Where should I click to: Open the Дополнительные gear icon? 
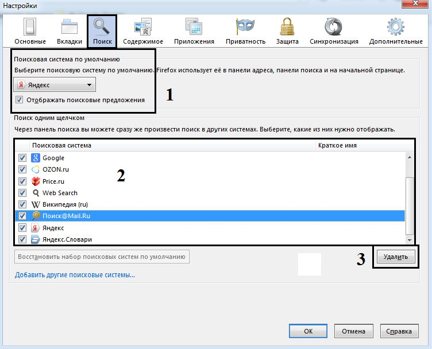point(396,27)
